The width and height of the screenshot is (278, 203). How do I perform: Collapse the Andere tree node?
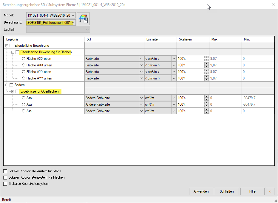[7, 85]
